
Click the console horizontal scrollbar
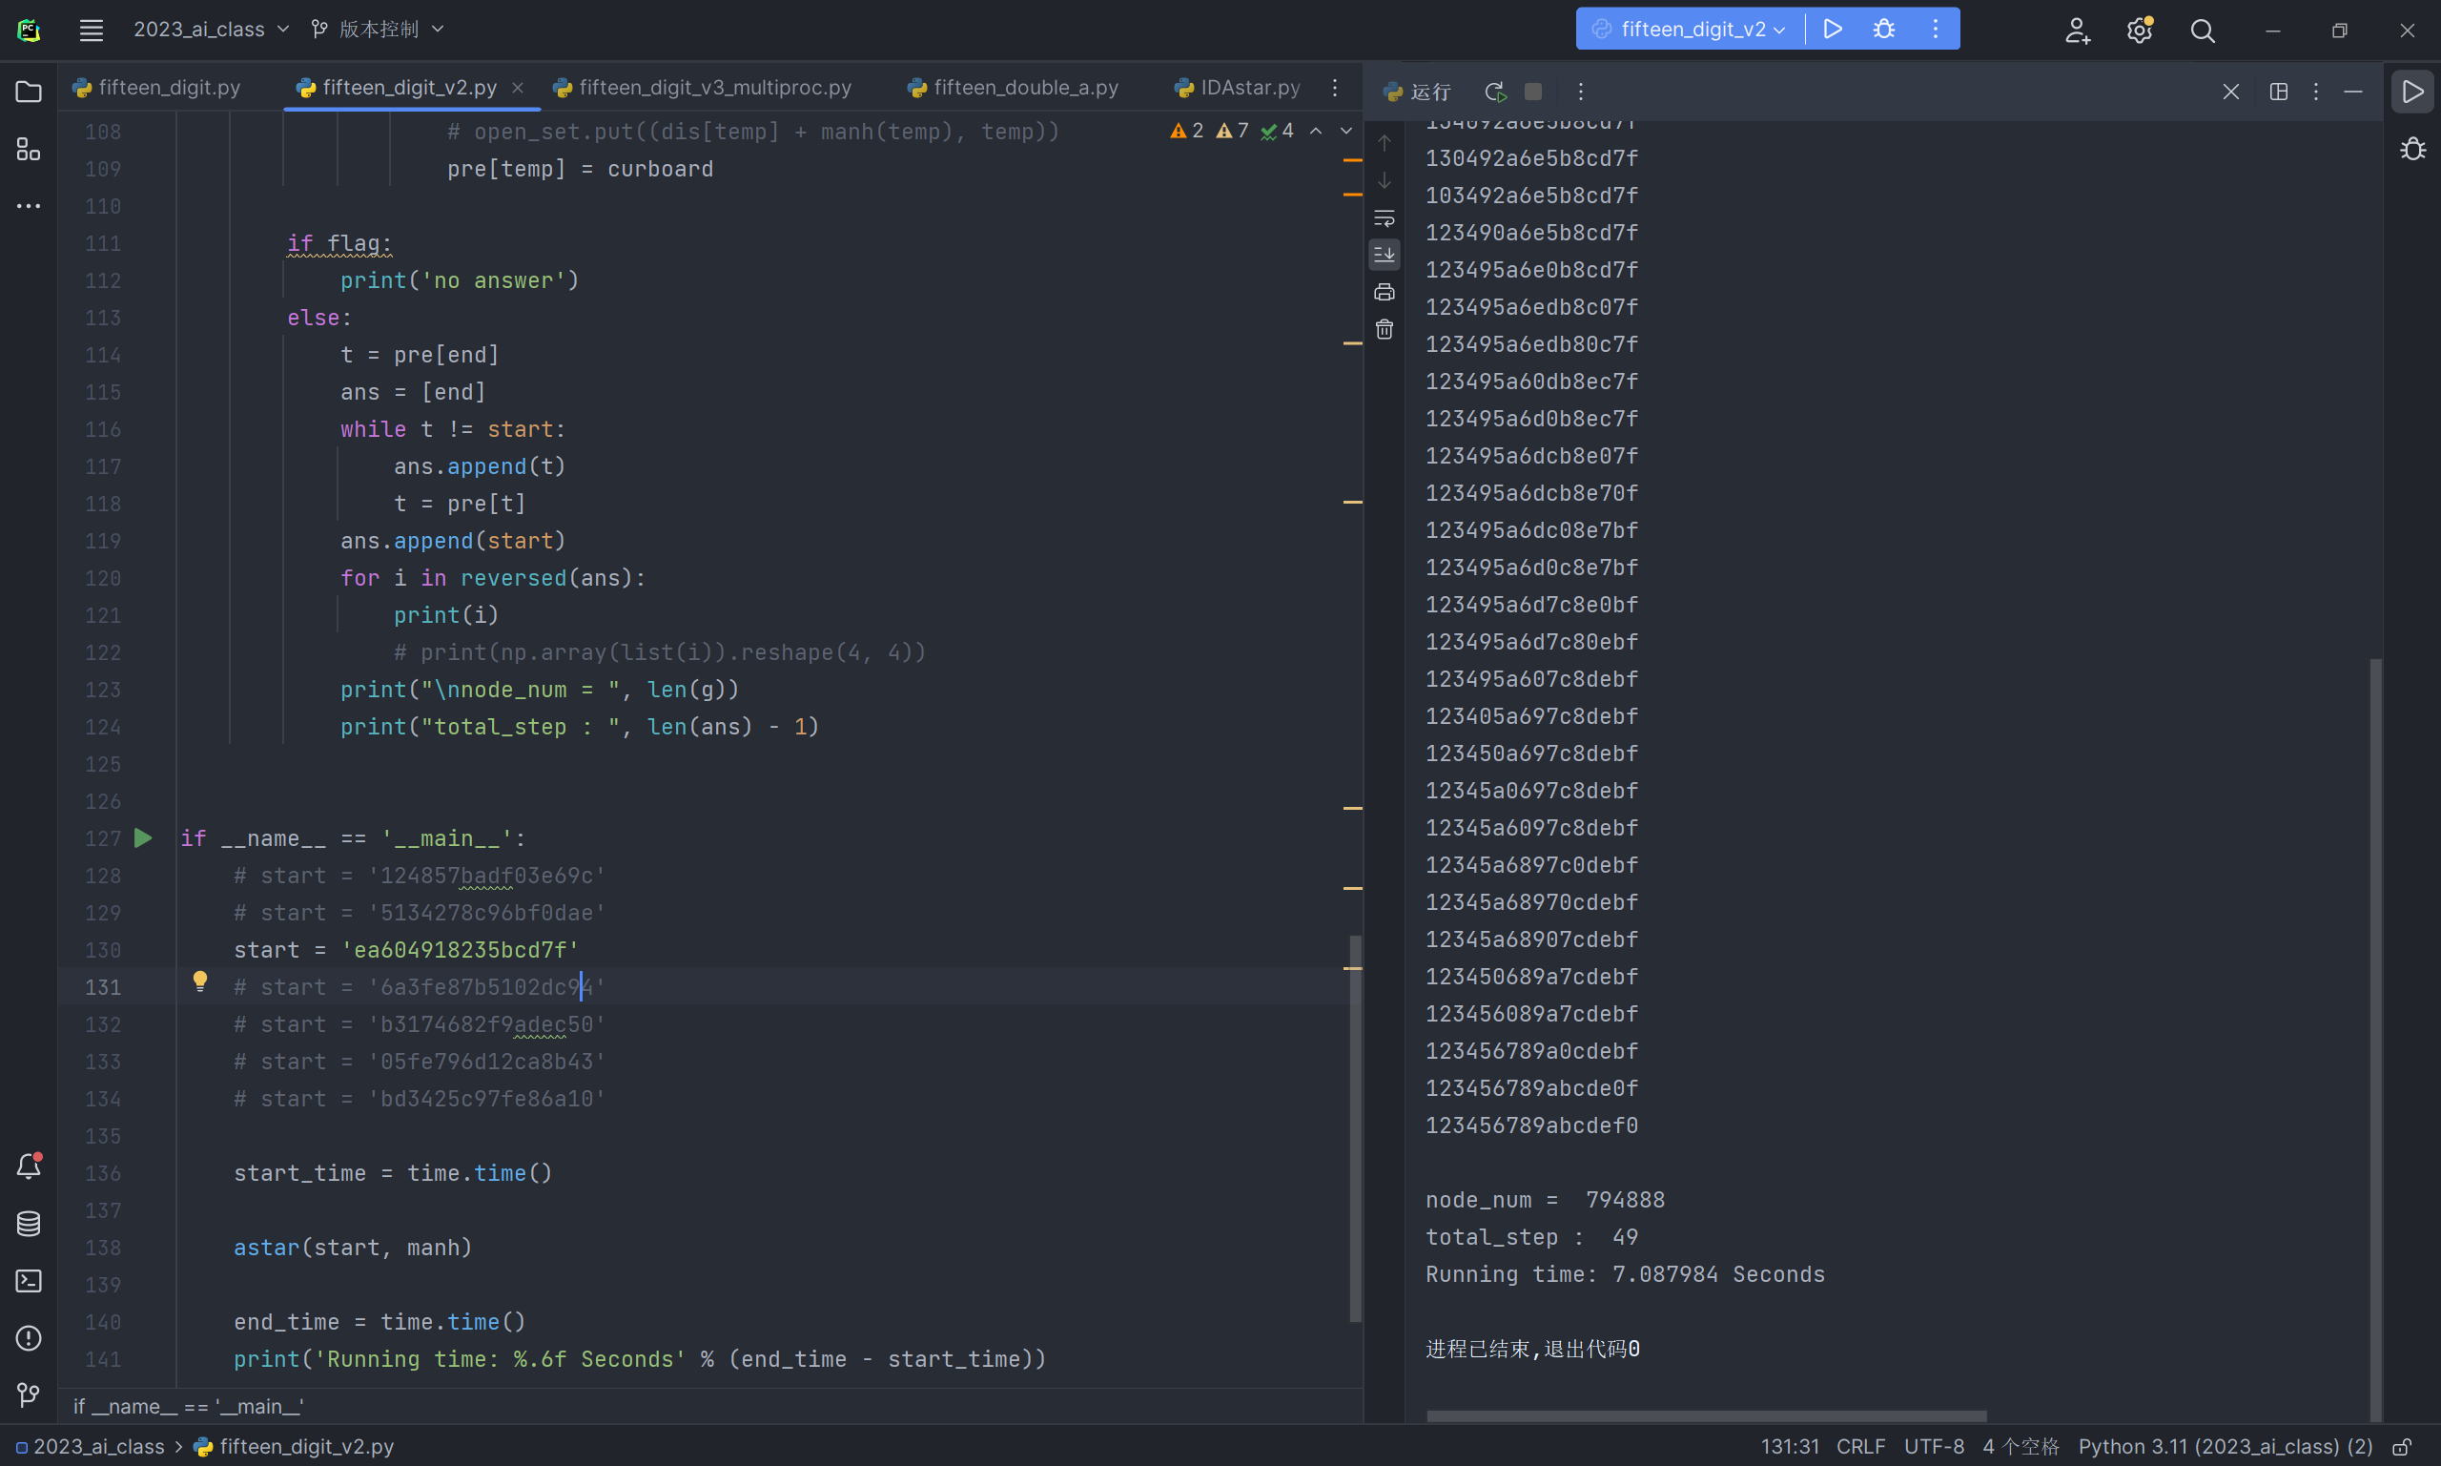click(x=1707, y=1415)
